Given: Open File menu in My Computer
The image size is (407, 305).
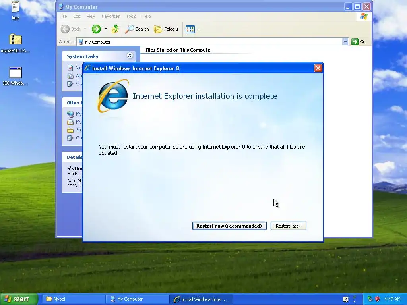Looking at the screenshot, I should point(64,16).
